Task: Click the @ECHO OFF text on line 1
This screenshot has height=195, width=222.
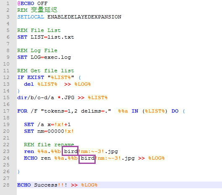Action: [x=32, y=3]
